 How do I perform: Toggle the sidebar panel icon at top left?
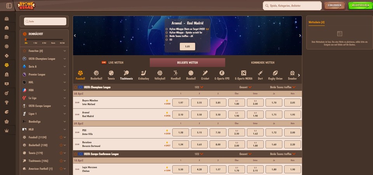[9, 5]
